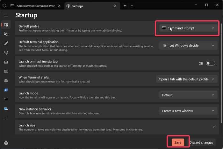
Task: Open Color schemes palette icon
Action: pos(6,53)
